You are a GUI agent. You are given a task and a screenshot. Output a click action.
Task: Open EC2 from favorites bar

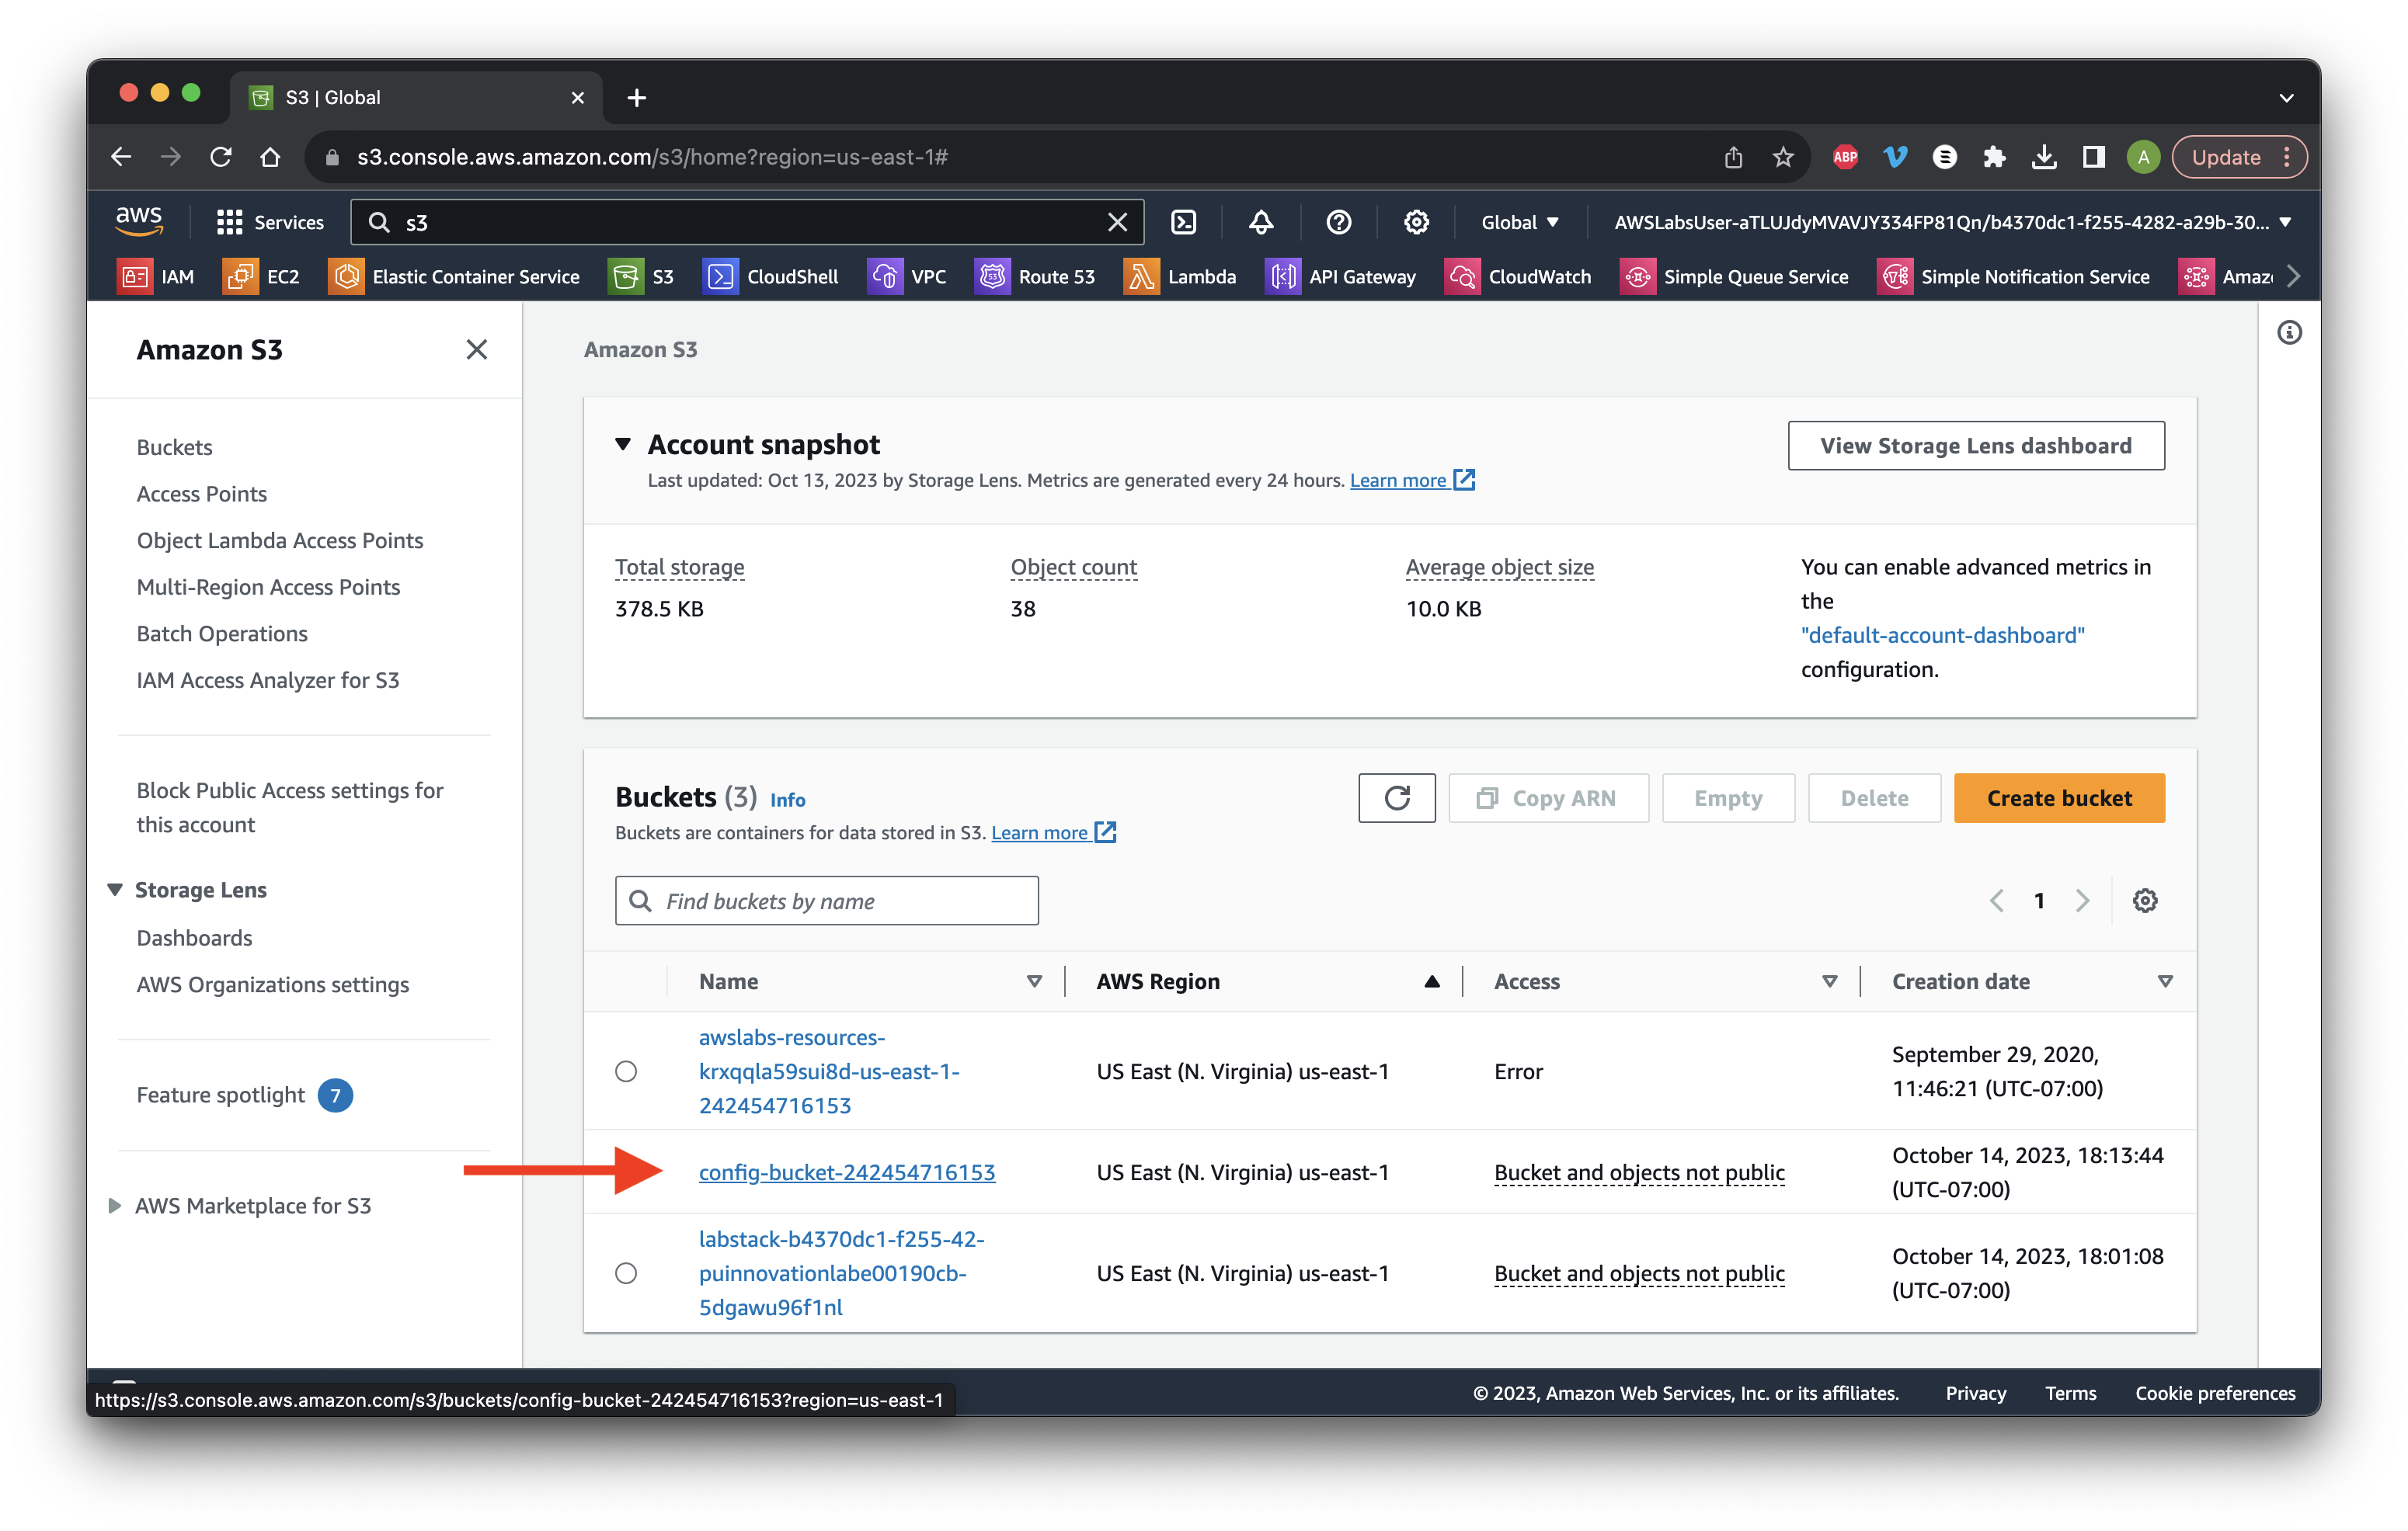[262, 277]
